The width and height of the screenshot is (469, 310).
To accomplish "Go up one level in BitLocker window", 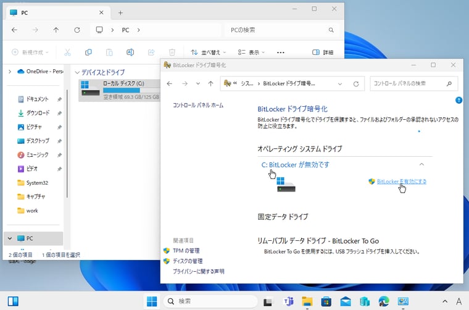I will (x=210, y=84).
